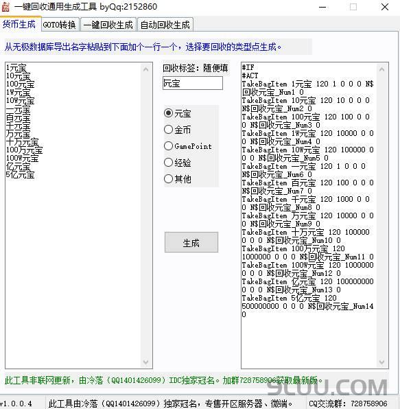Click output line 'TakeBagItem 亿元宝 120'

point(307,281)
